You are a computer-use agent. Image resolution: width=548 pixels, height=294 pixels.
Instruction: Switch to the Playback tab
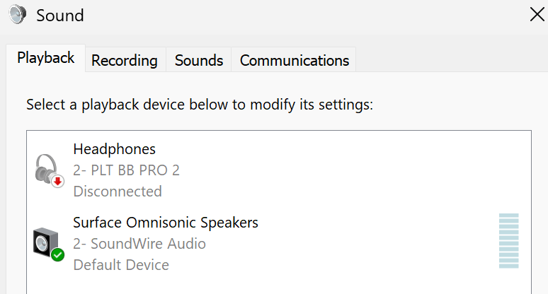tap(46, 59)
